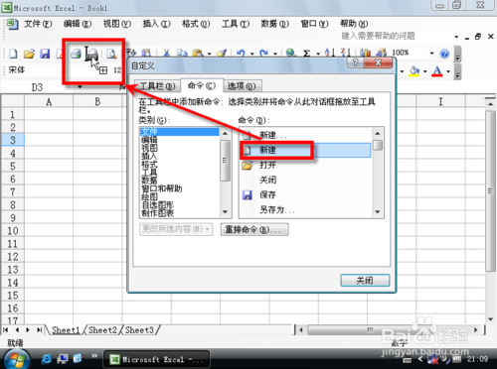Click the Copy icon in the toolbar

pyautogui.click(x=182, y=53)
